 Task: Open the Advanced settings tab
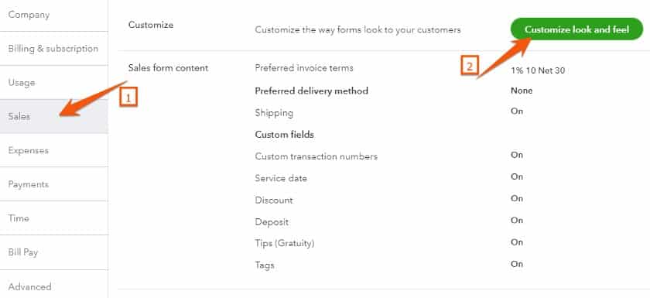click(54, 286)
